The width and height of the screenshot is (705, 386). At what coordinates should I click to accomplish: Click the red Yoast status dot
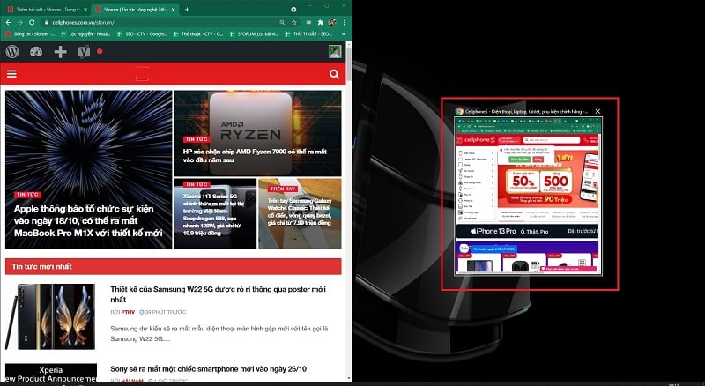pyautogui.click(x=100, y=52)
